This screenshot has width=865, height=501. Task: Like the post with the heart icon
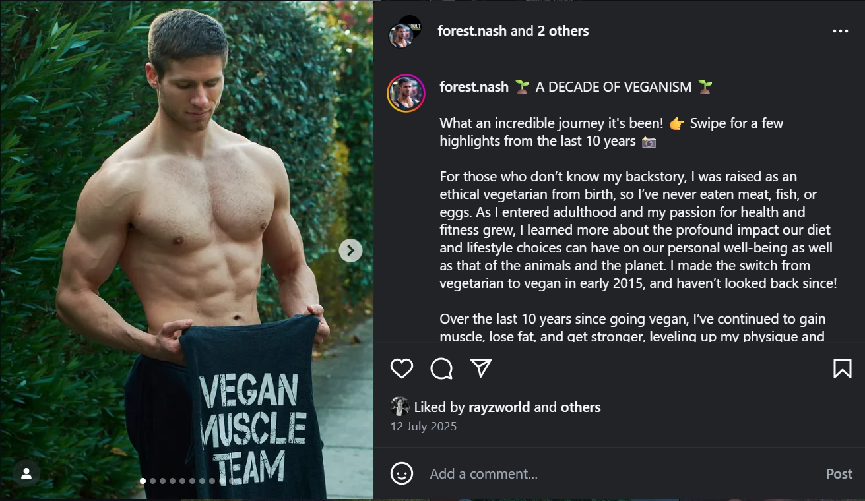click(x=401, y=368)
